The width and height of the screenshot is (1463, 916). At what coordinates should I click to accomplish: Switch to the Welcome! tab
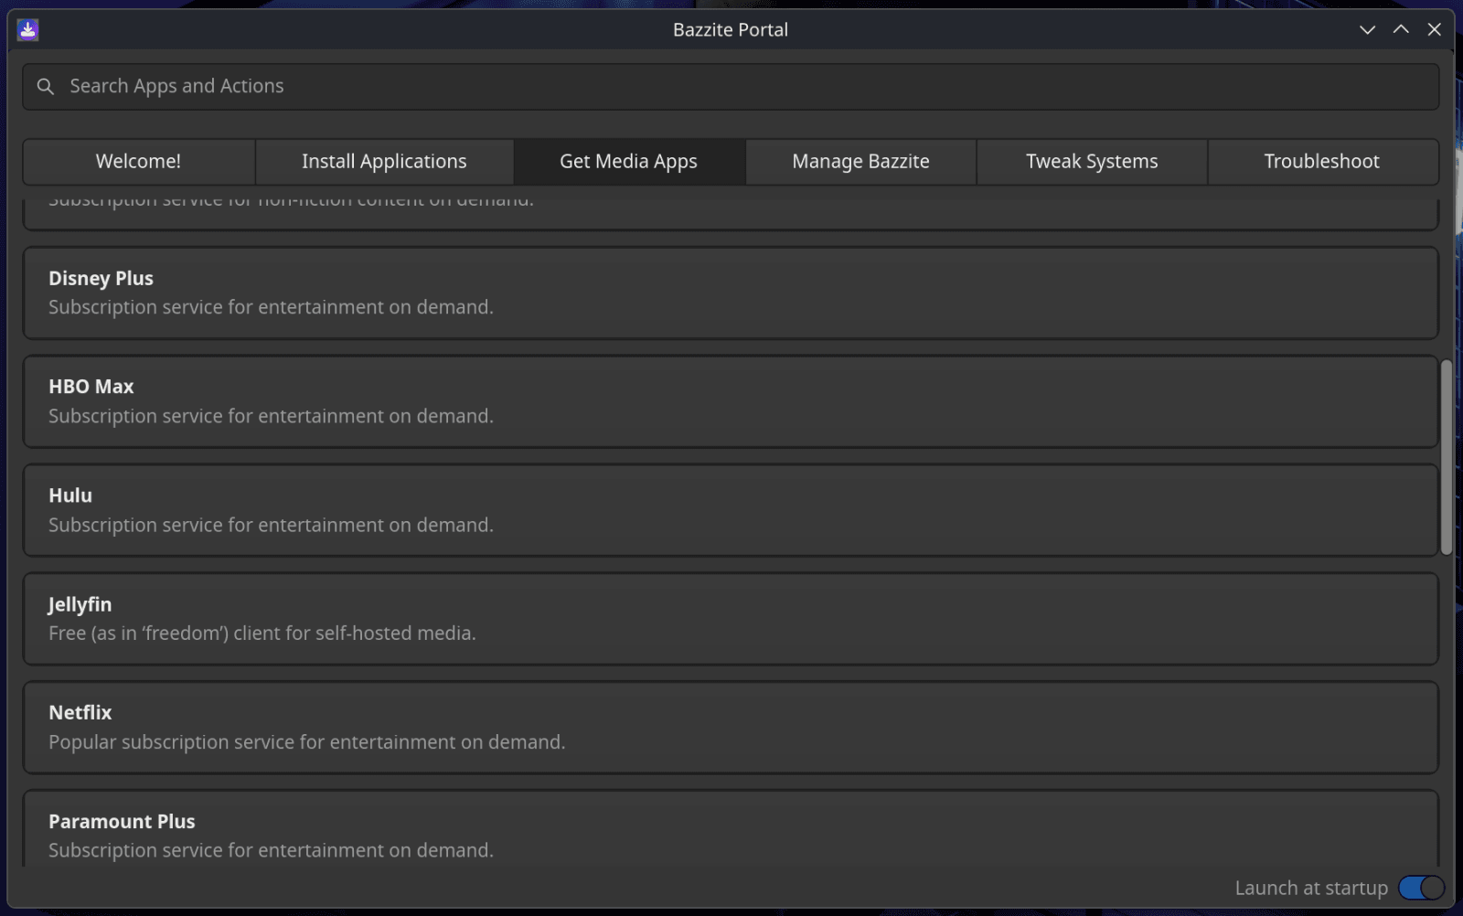coord(138,162)
